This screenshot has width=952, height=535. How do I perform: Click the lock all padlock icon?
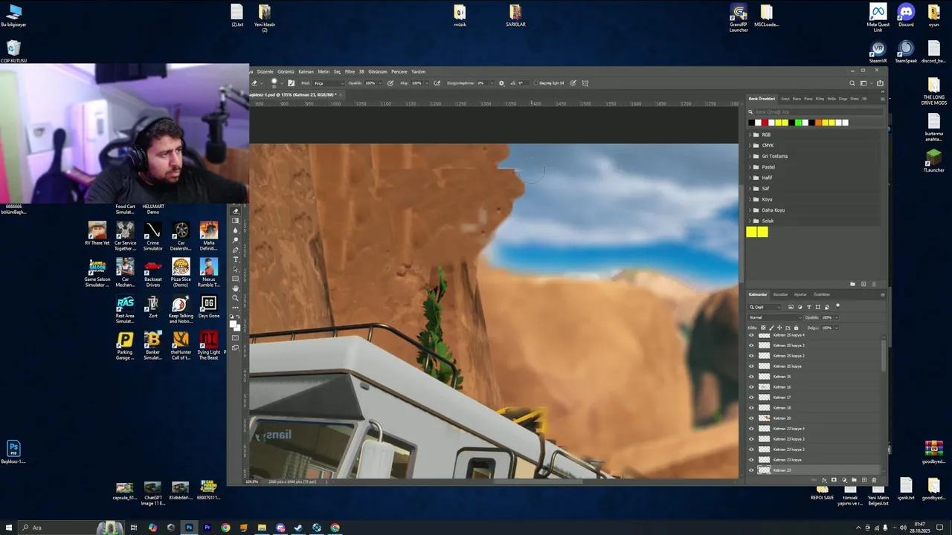pyautogui.click(x=796, y=328)
